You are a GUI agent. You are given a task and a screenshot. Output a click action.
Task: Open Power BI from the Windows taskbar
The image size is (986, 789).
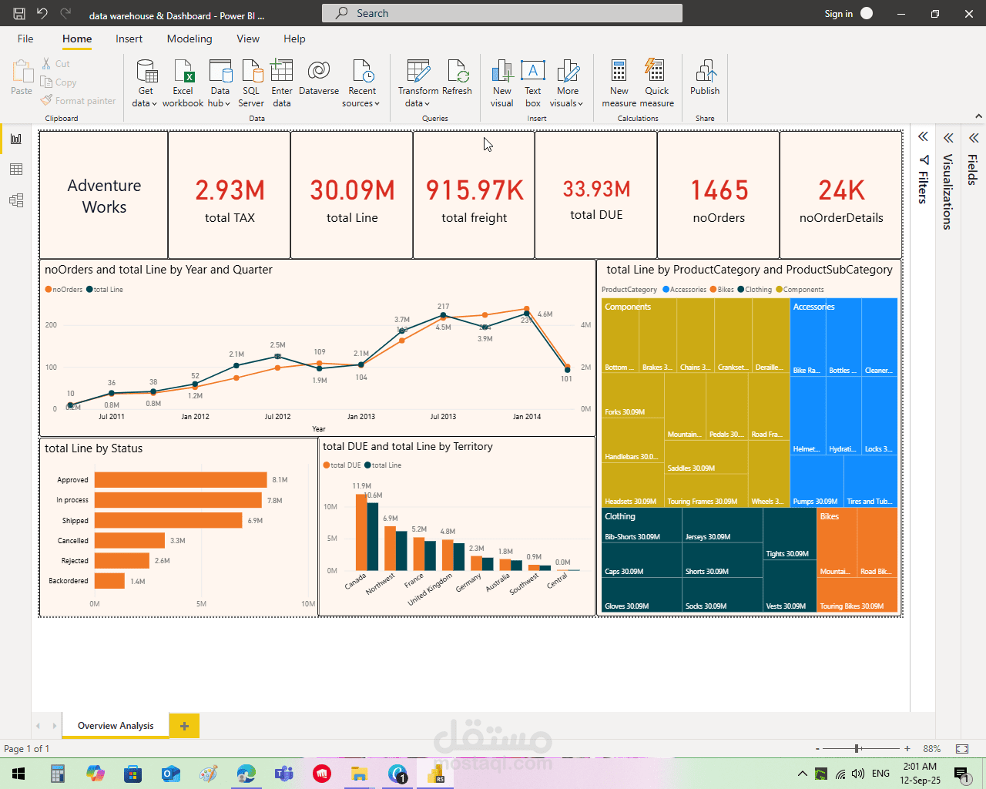435,774
